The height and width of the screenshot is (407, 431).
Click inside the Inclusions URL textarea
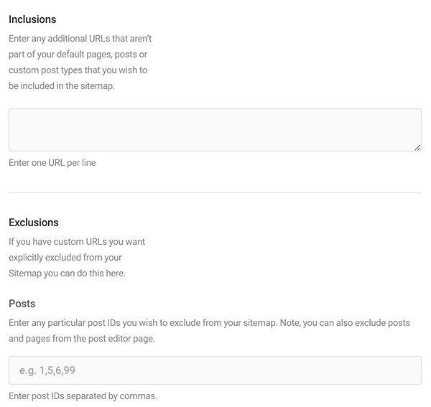tap(215, 130)
